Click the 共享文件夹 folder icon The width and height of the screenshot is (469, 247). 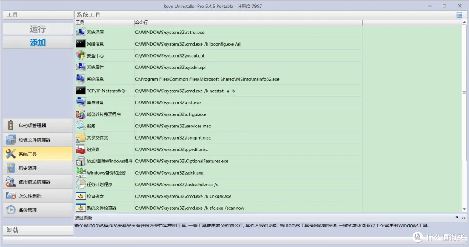pos(80,137)
